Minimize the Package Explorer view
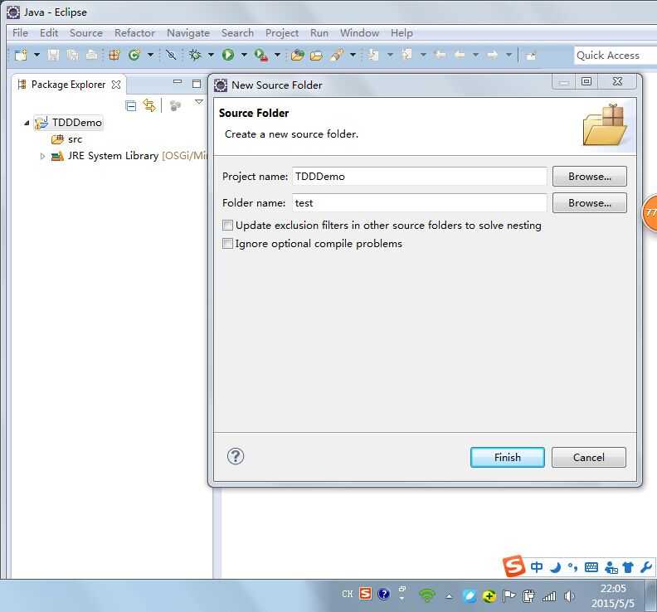This screenshot has width=657, height=612. [178, 82]
